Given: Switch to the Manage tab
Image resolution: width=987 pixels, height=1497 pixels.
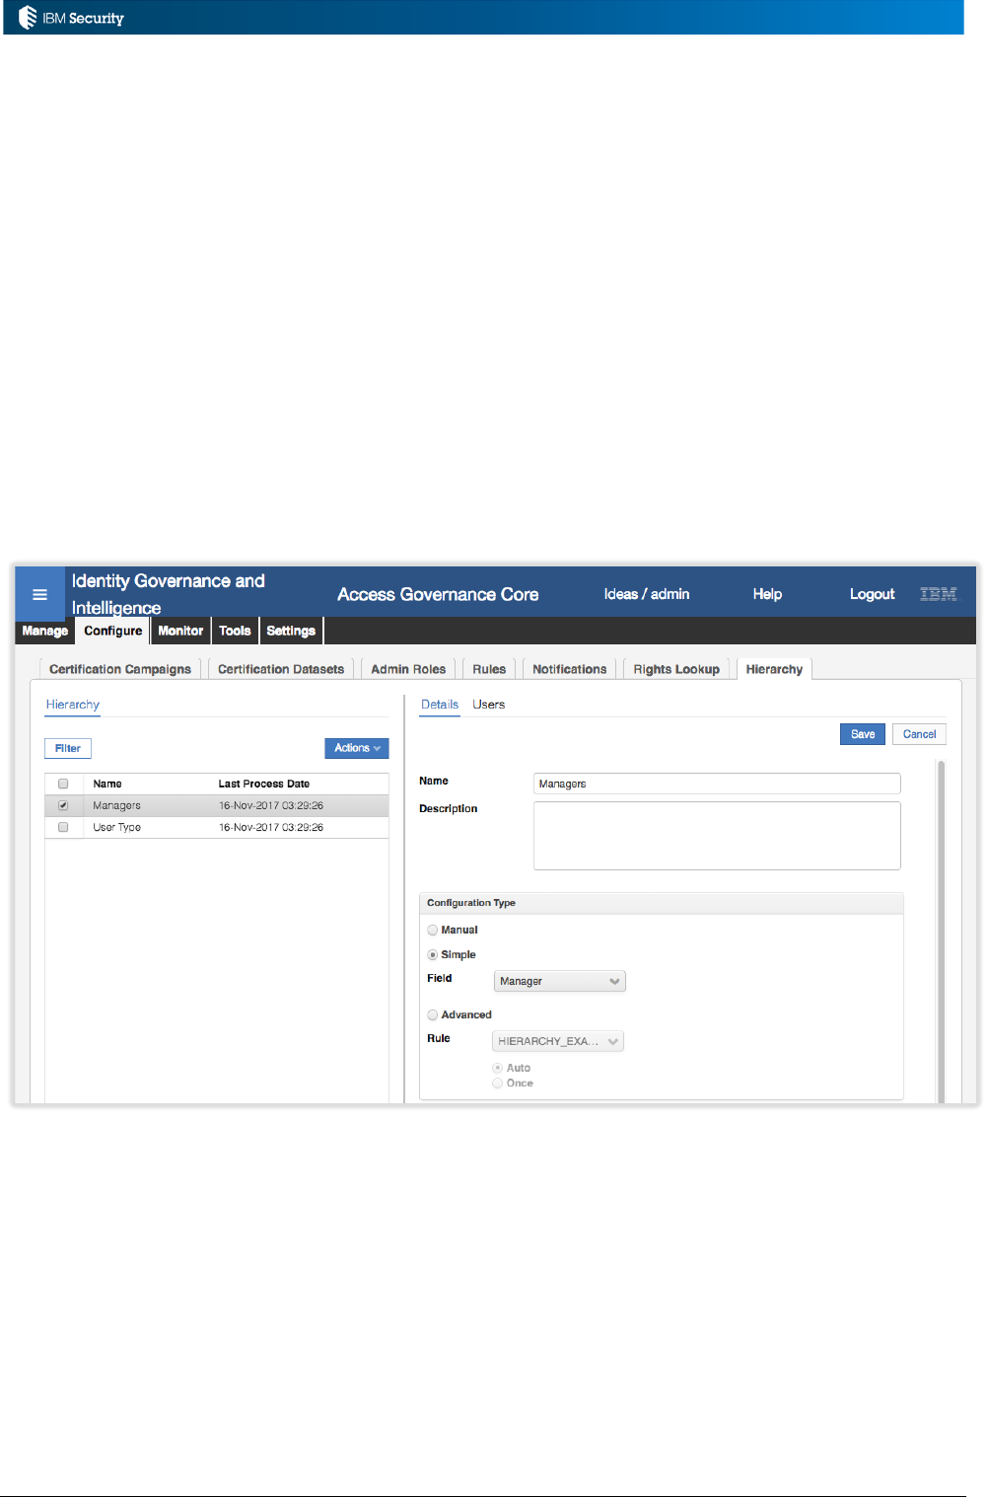Looking at the screenshot, I should [x=45, y=631].
